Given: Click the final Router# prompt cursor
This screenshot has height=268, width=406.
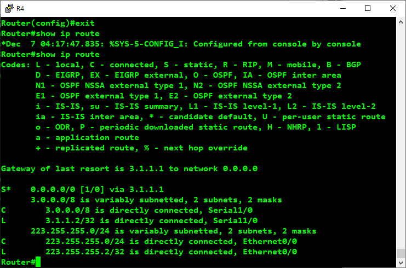Looking at the screenshot, I should [x=38, y=262].
